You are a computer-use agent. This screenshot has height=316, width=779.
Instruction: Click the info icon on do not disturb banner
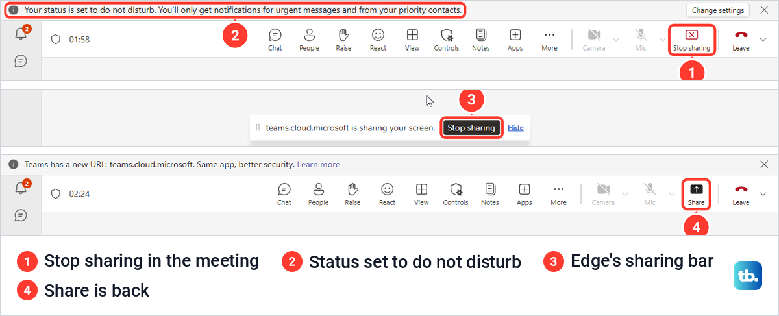click(13, 10)
